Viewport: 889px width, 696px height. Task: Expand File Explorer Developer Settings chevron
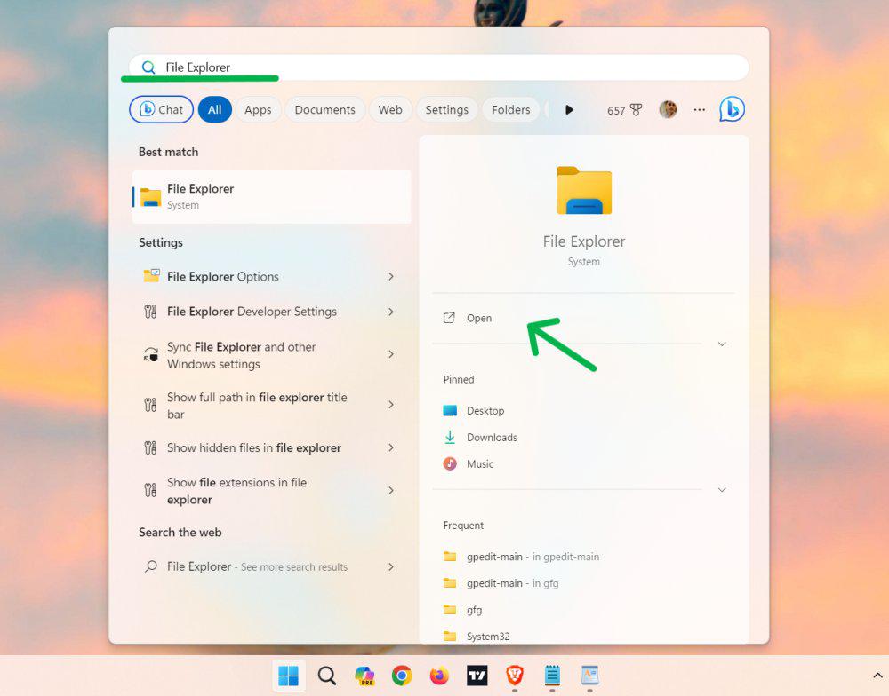click(x=391, y=312)
